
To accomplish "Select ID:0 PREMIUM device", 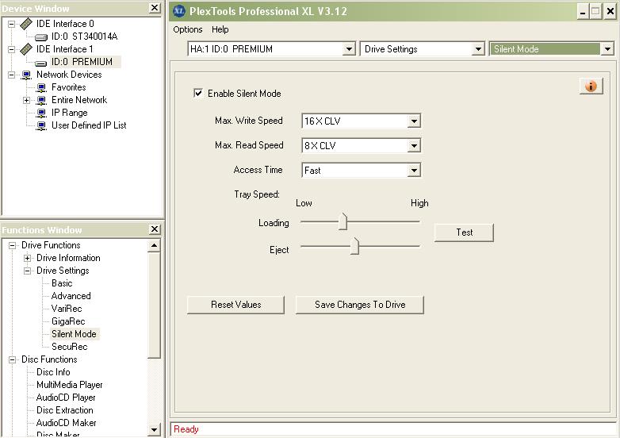I will (x=82, y=62).
